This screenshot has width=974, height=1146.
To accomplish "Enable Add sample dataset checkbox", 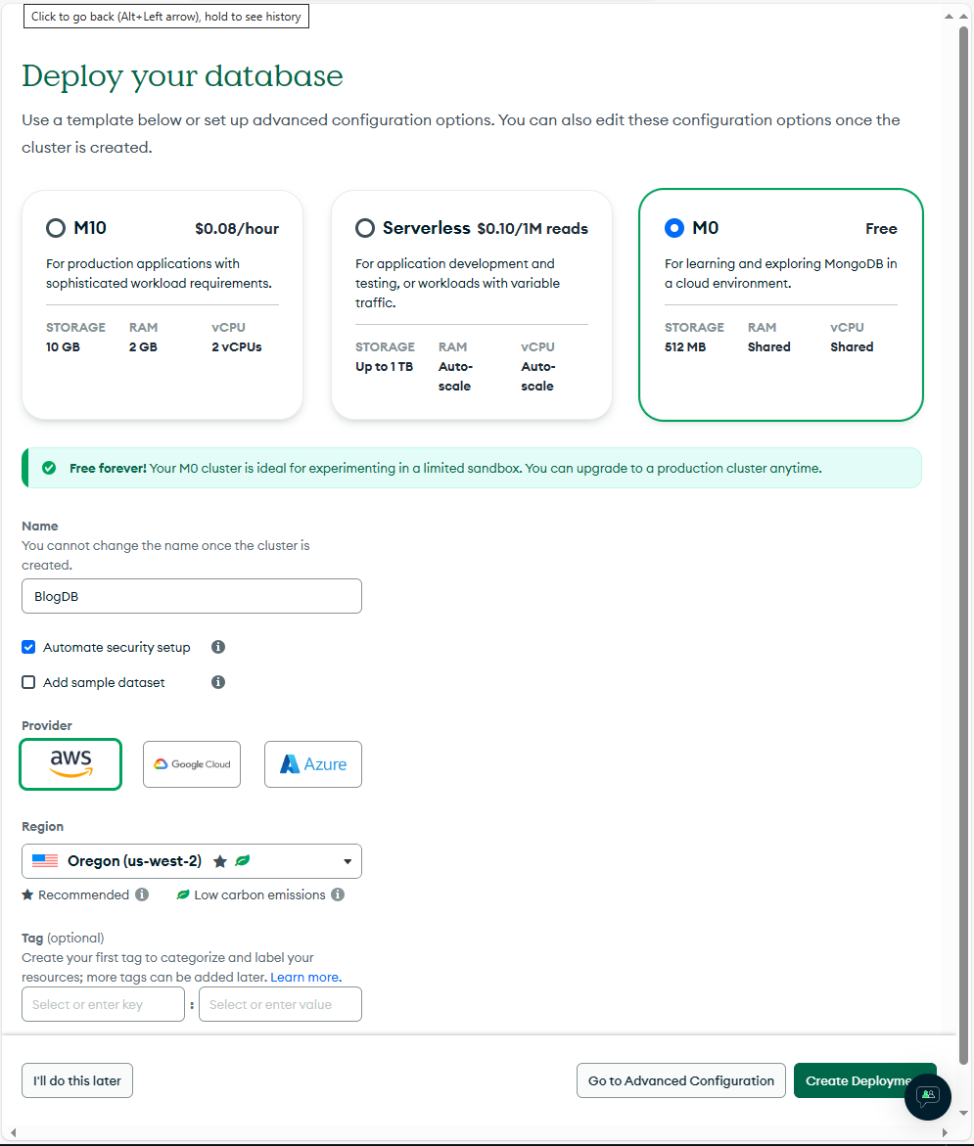I will click(28, 682).
